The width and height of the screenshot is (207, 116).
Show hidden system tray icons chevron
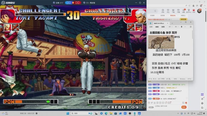pos(178,113)
